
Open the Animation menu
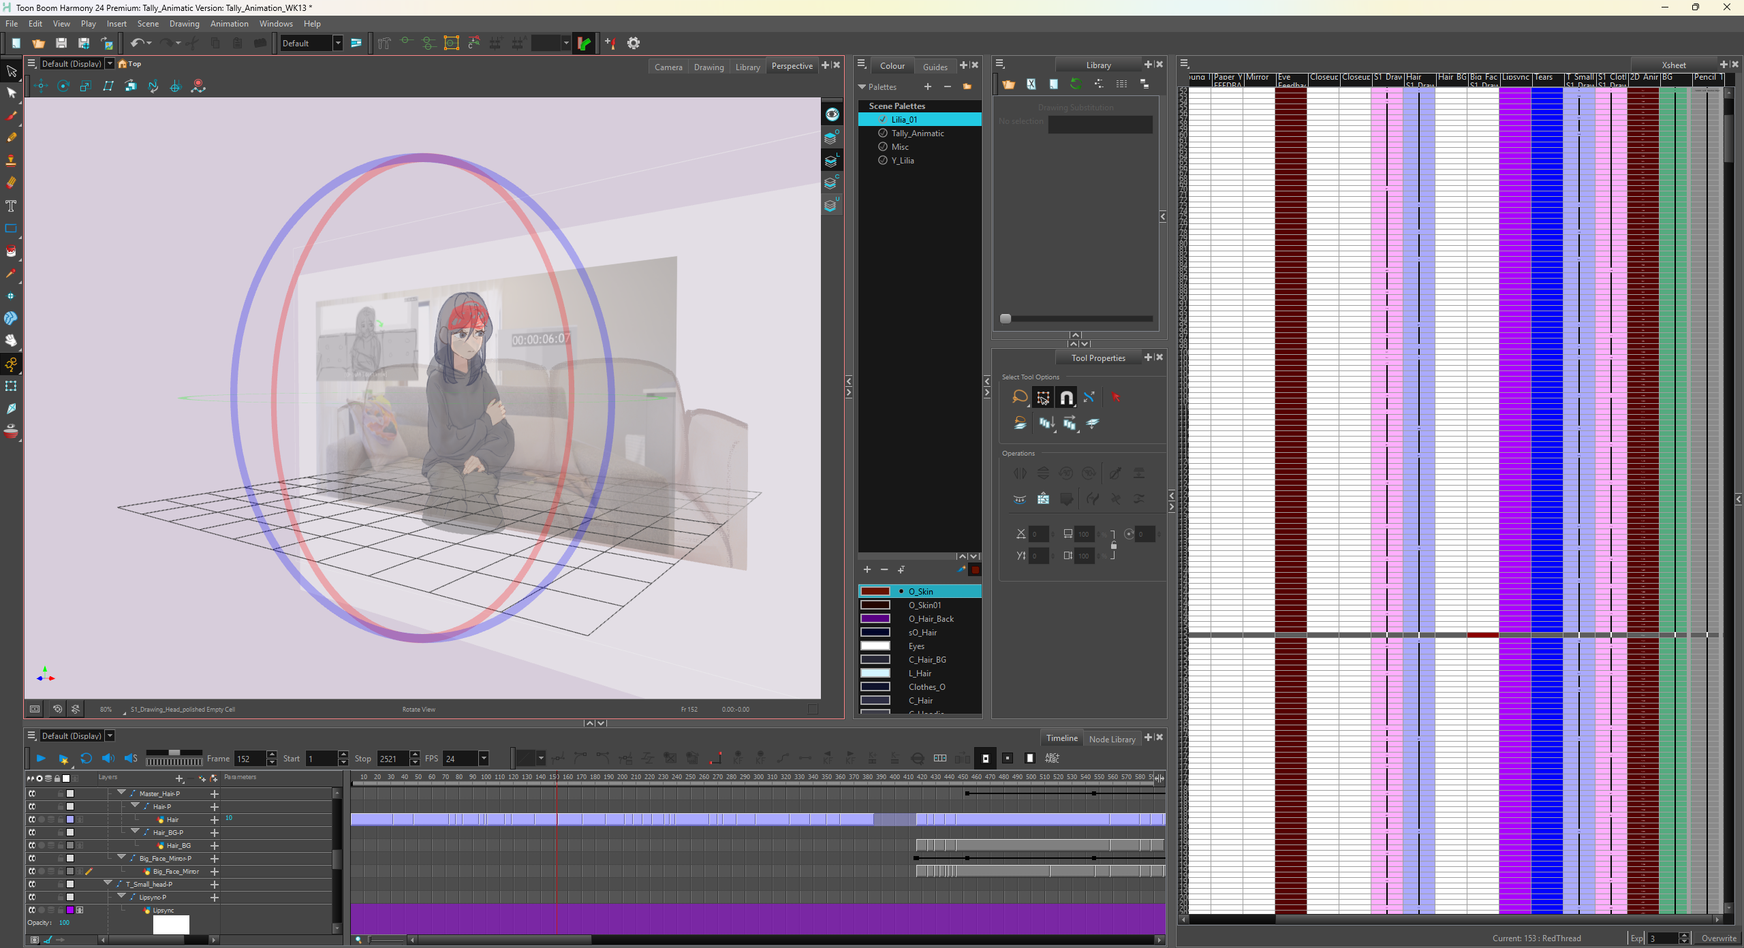(229, 24)
